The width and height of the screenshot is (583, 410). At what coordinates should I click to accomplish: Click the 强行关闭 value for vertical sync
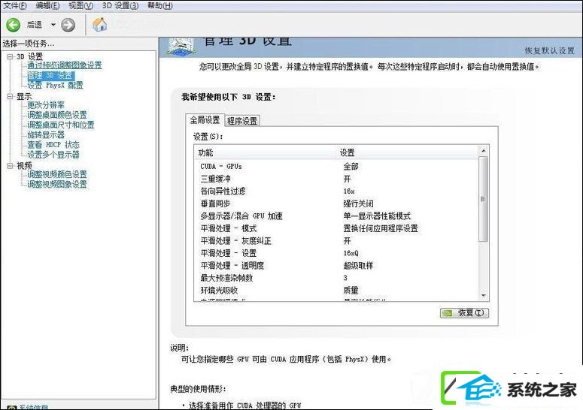pos(358,203)
